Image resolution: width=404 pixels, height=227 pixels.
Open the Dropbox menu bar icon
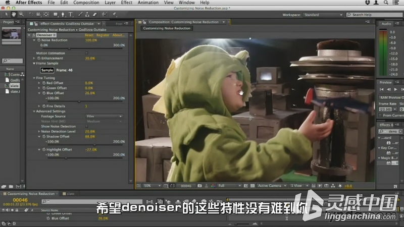pos(368,3)
